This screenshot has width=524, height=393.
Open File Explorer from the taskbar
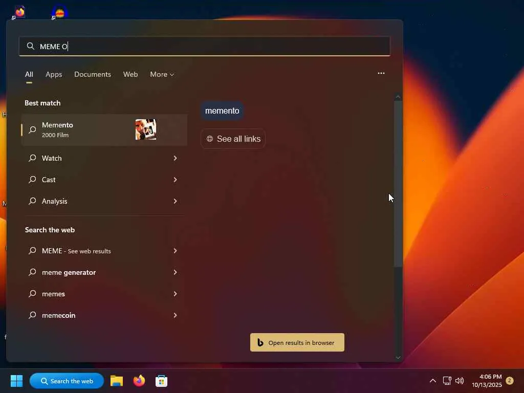pyautogui.click(x=117, y=381)
